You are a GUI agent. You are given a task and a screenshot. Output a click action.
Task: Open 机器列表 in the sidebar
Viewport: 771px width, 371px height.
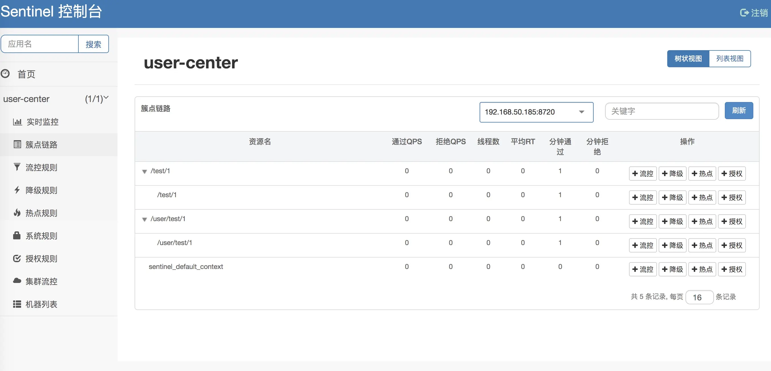[x=41, y=304]
